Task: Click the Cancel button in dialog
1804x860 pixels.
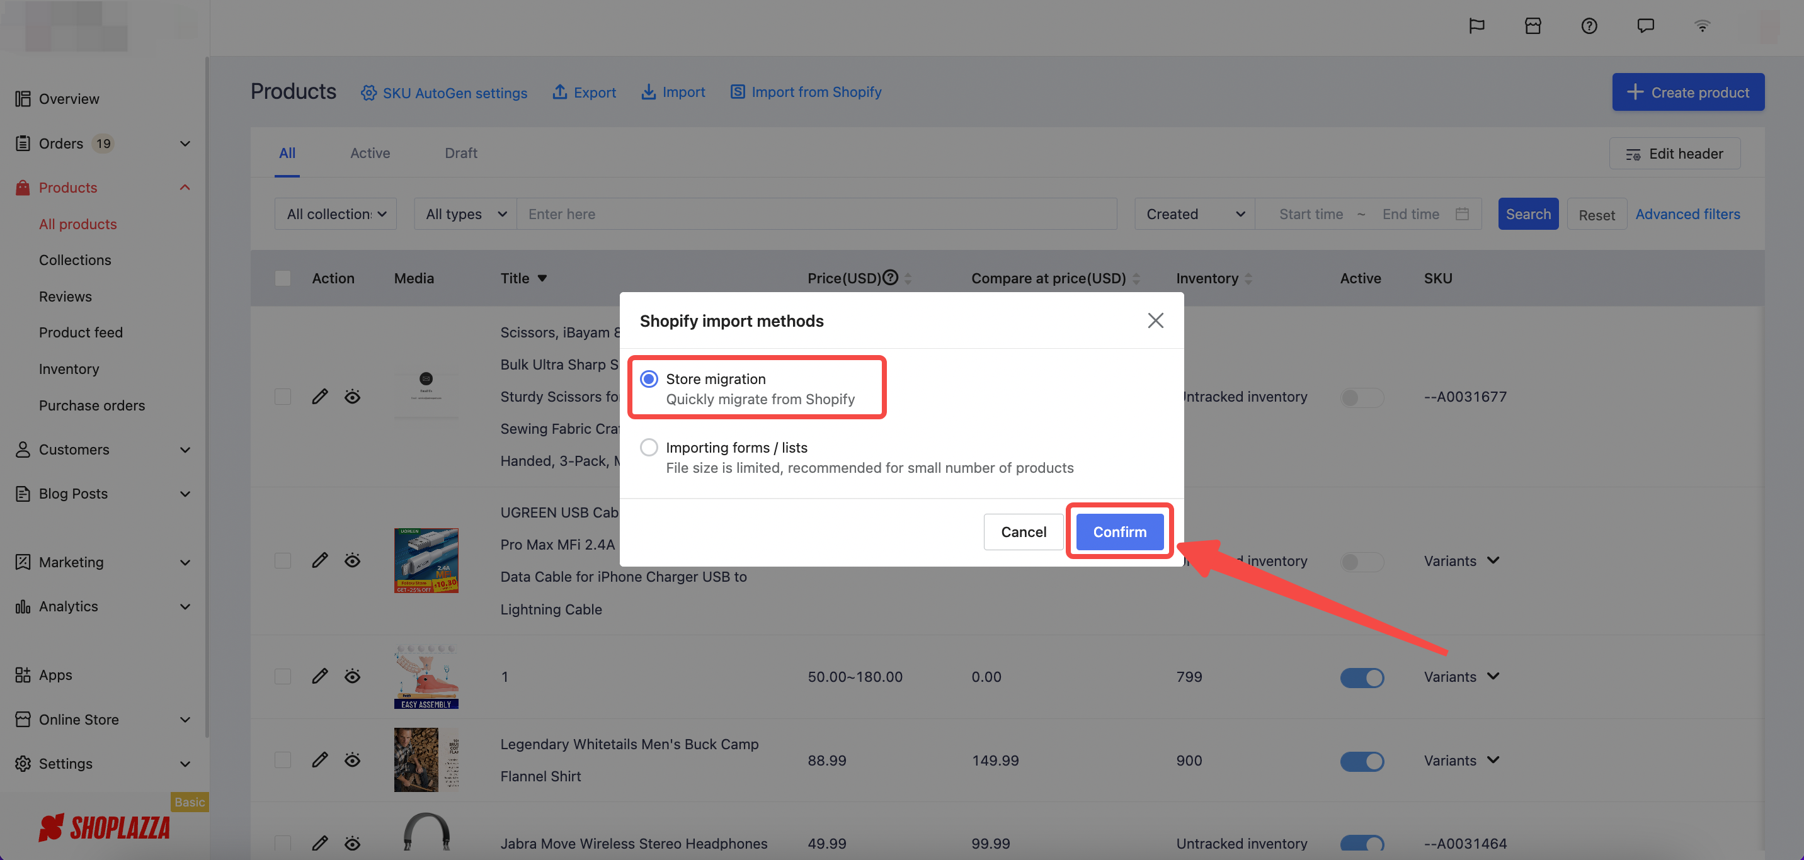Action: [1023, 532]
